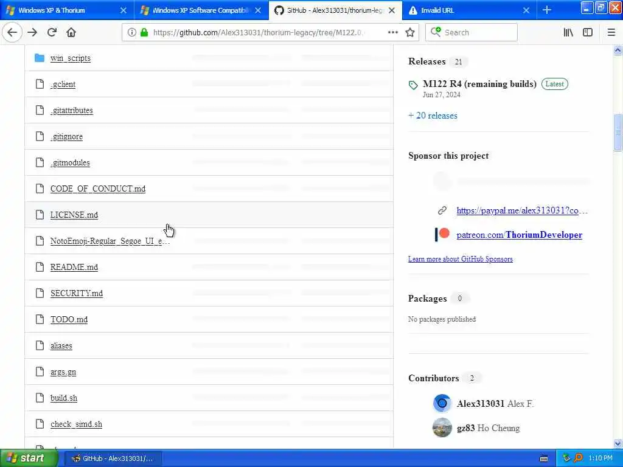Image resolution: width=623 pixels, height=467 pixels.
Task: Go back to the previous page
Action: [x=12, y=33]
